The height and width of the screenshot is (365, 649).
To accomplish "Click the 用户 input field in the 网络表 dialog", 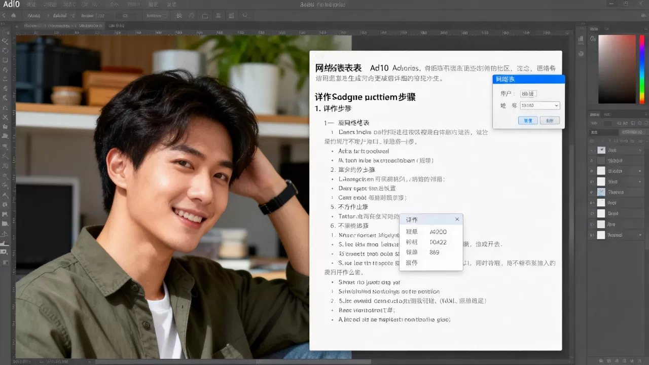I will coord(528,94).
